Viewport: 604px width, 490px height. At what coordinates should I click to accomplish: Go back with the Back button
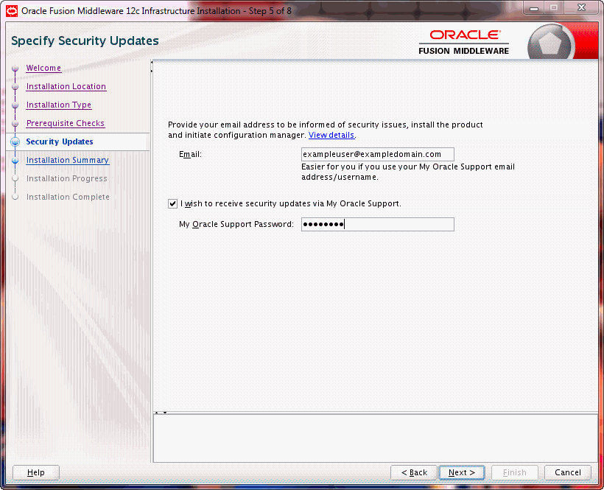pyautogui.click(x=414, y=472)
